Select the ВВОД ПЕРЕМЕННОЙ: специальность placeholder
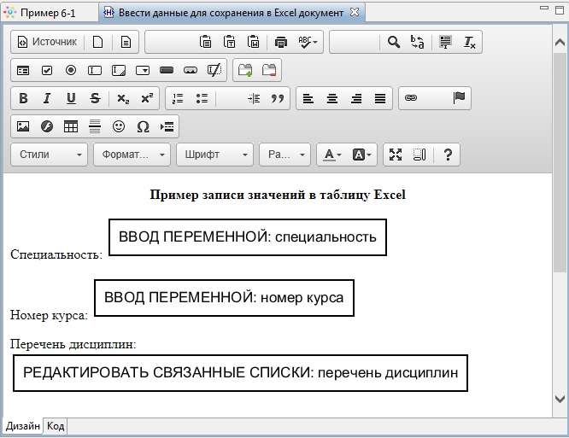 [247, 237]
